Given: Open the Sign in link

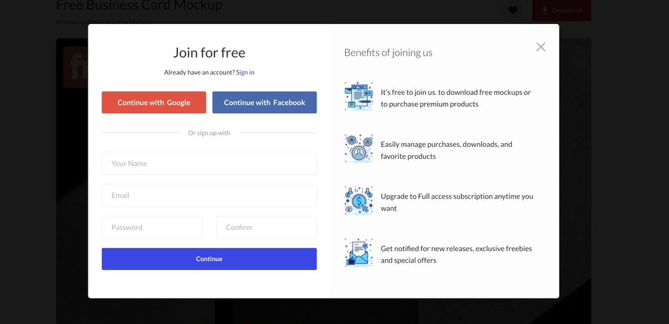Looking at the screenshot, I should (245, 72).
